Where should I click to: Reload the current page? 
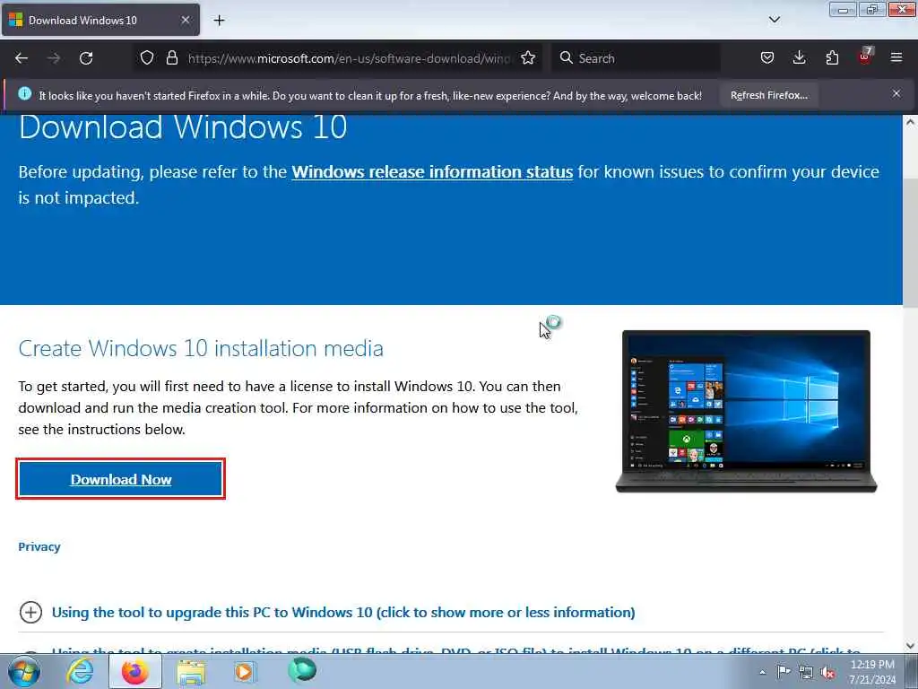[86, 58]
